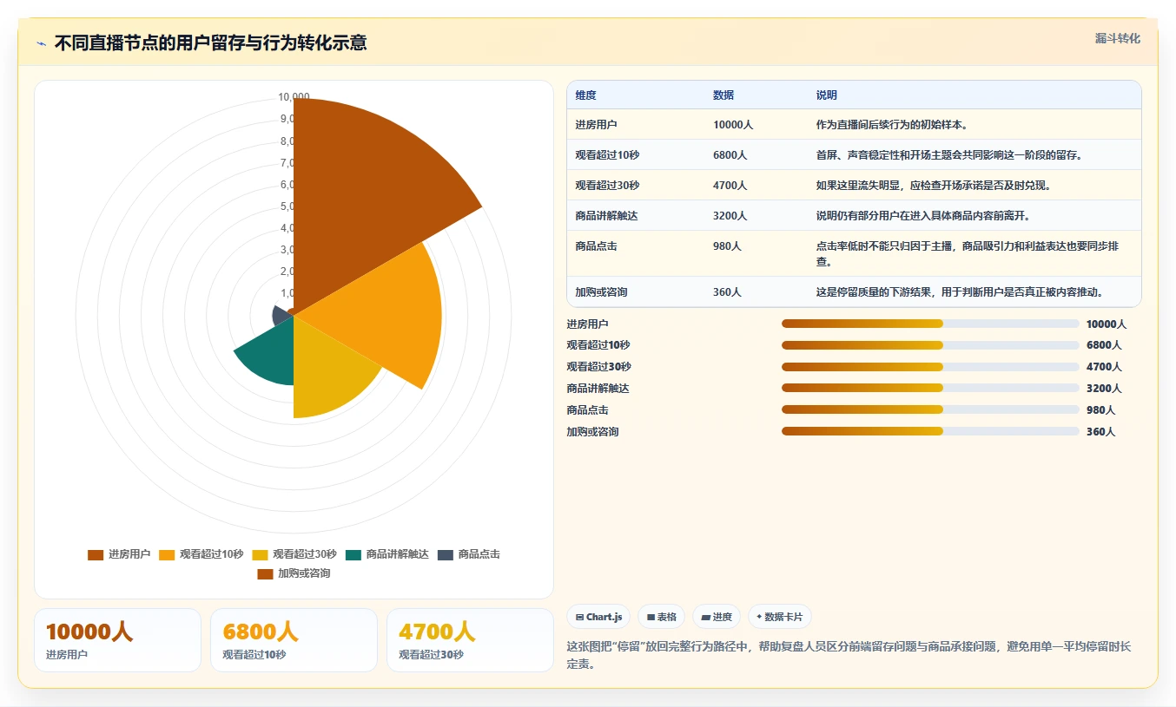Click the dashboard title 不同直播节点的用户留存与行为转化示意

[x=210, y=43]
